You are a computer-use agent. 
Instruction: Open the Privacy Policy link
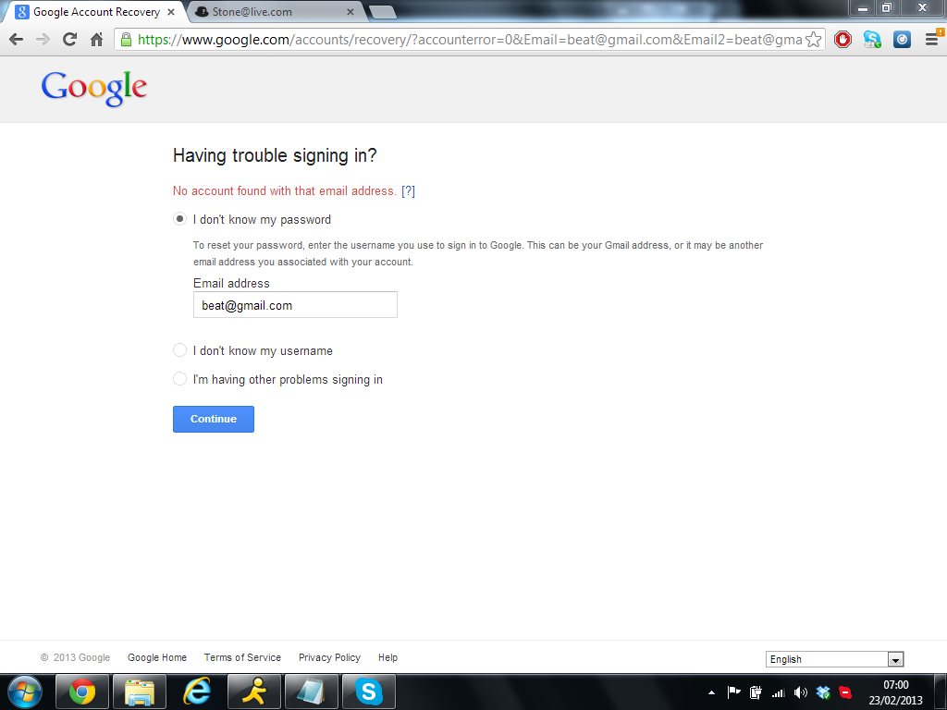pyautogui.click(x=329, y=657)
